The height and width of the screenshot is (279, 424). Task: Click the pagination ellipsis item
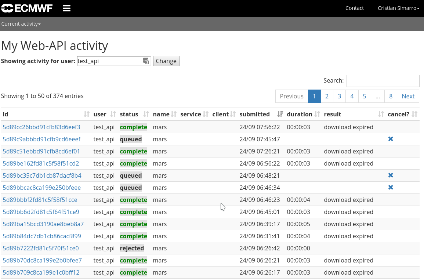[378, 96]
